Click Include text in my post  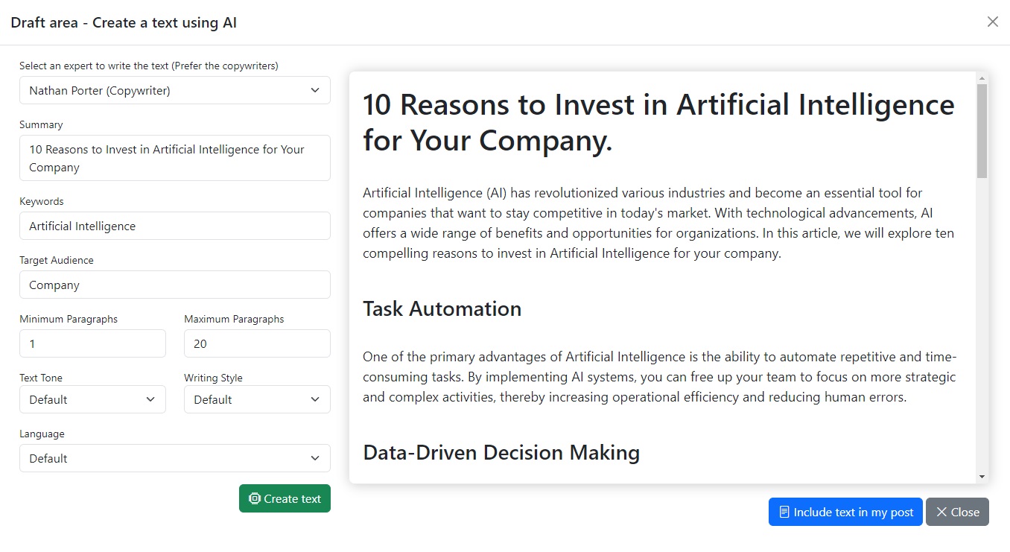[845, 513]
